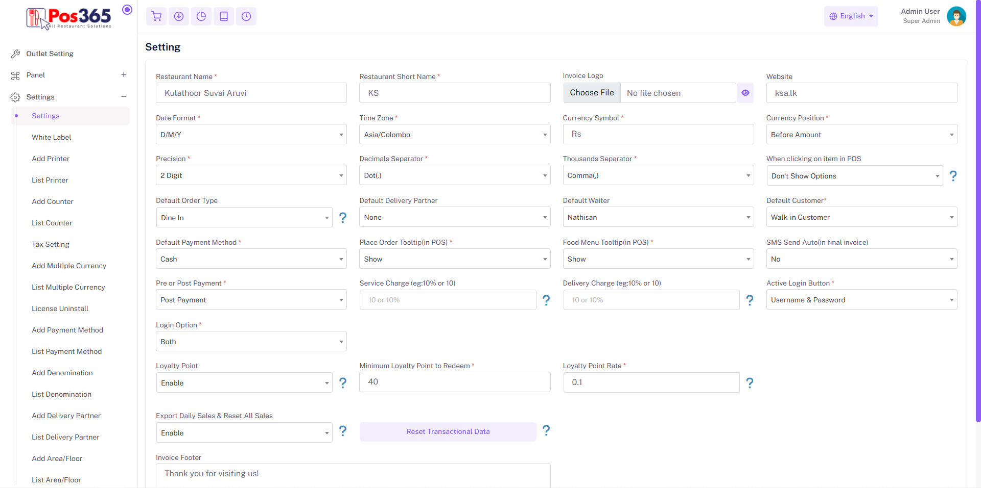Preview invoice logo with the eye icon

coord(745,93)
